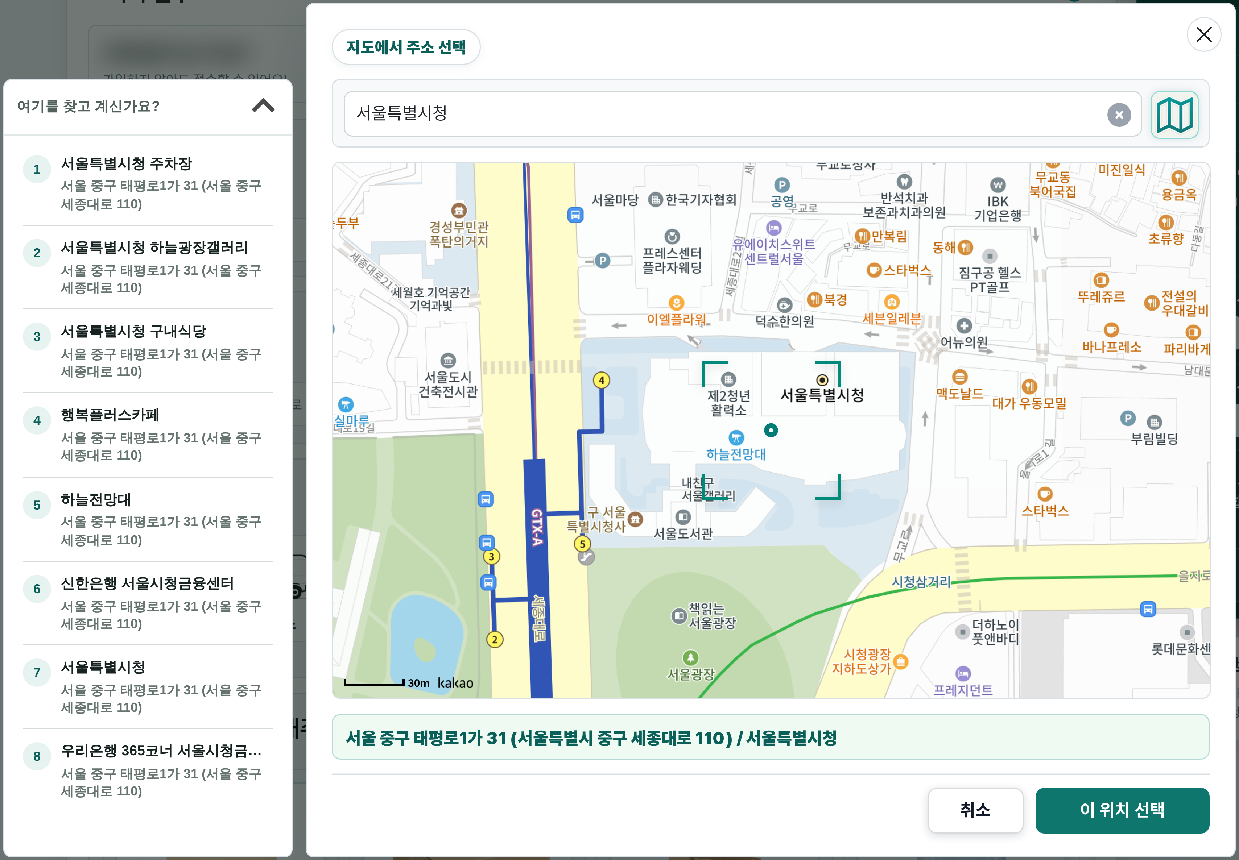This screenshot has width=1239, height=860.
Task: Select result 3 서울특별시청 구내식당
Action: [148, 351]
